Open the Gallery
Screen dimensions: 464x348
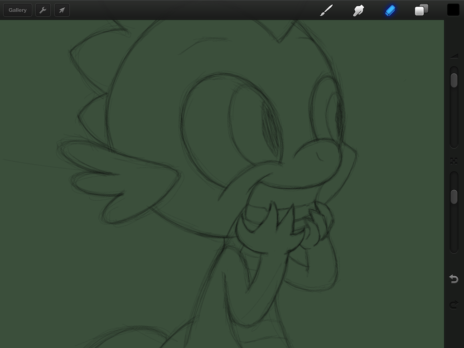18,10
